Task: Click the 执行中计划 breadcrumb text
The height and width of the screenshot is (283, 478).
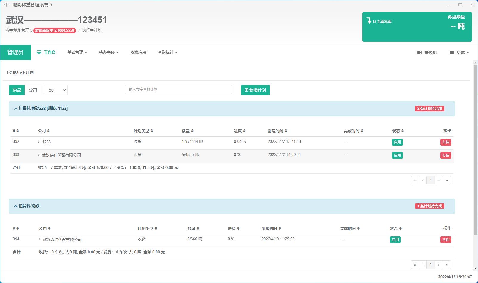Action: (x=92, y=30)
